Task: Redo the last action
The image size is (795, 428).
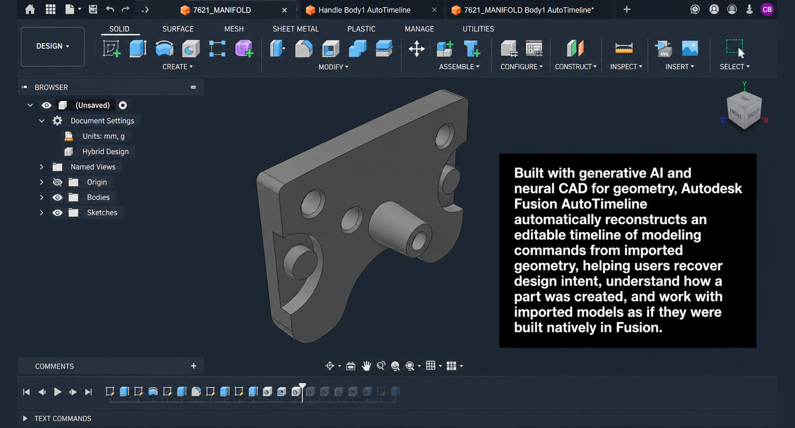Action: coord(125,9)
